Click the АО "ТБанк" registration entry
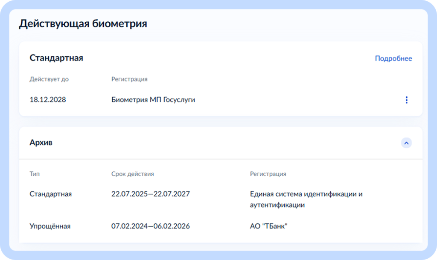Viewport: 437px width, 260px height. (269, 226)
